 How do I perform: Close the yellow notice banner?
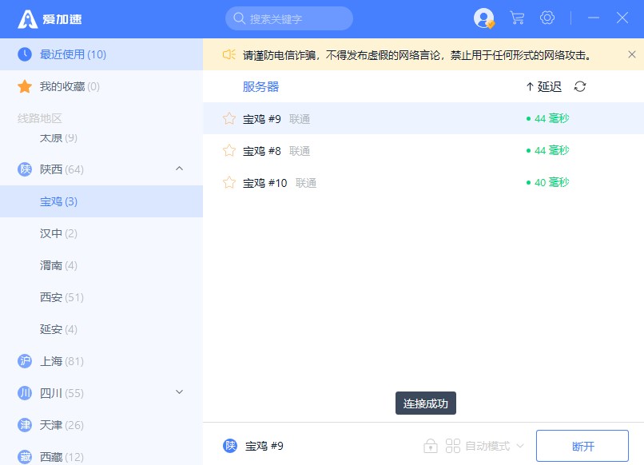click(x=631, y=54)
